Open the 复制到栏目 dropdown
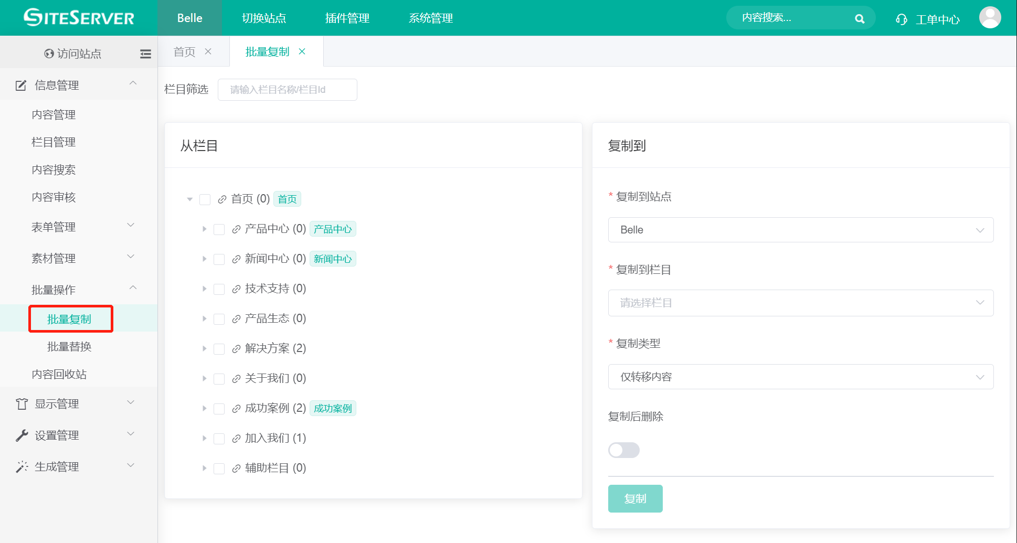 tap(800, 303)
